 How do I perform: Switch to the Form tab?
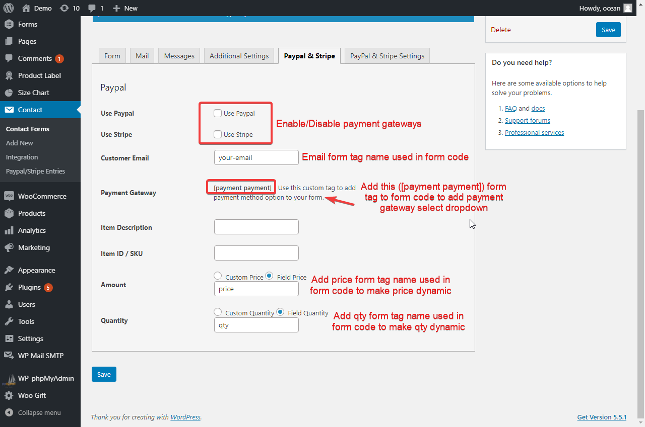coord(112,56)
